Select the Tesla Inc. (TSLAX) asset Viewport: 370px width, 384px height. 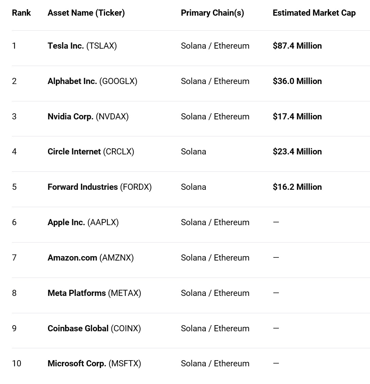82,46
